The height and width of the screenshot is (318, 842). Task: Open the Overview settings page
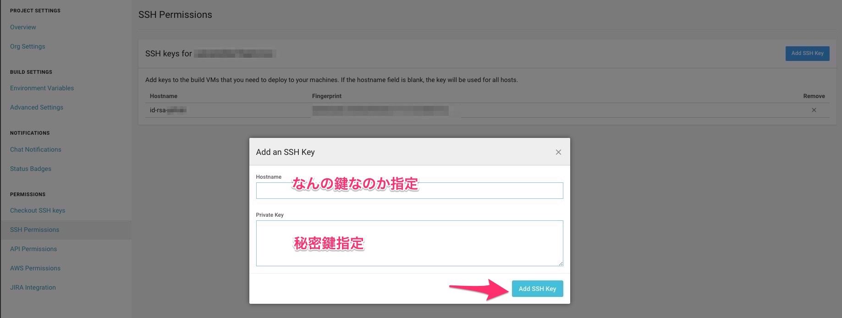[x=23, y=27]
